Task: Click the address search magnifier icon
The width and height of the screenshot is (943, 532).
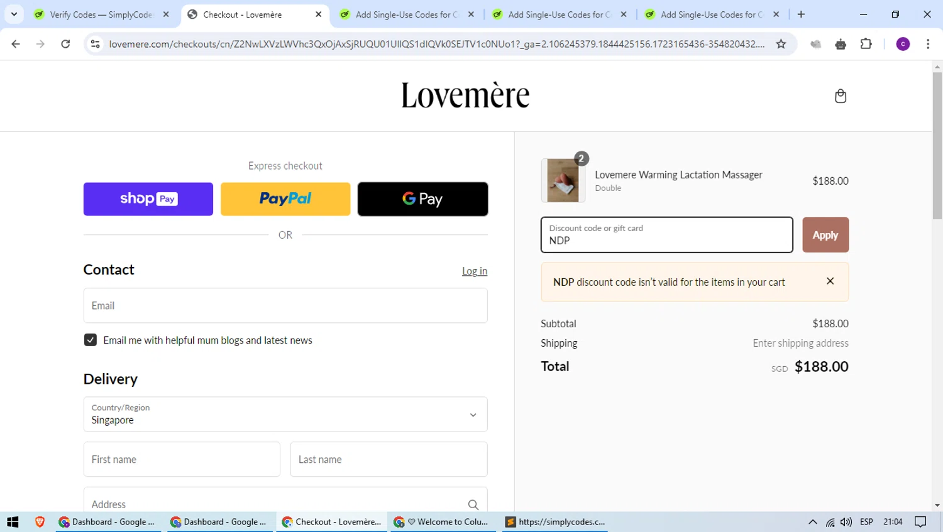Action: [473, 504]
